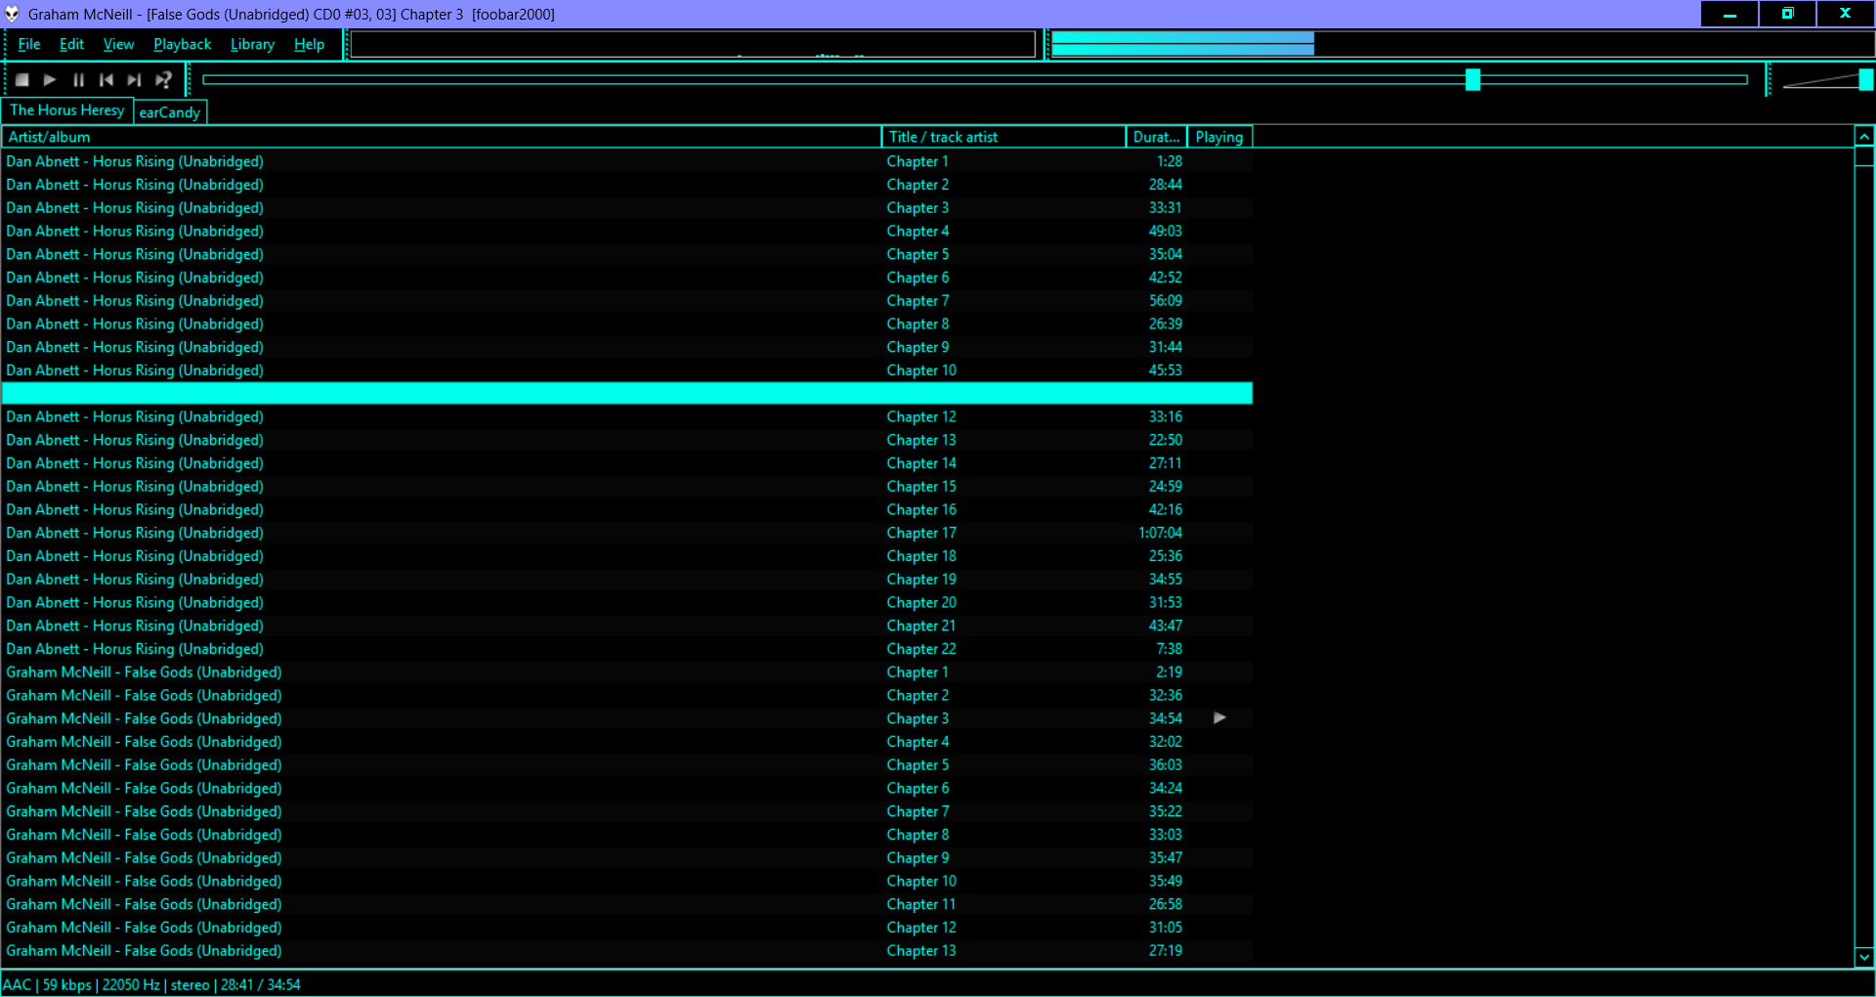The width and height of the screenshot is (1876, 997).
Task: Click the 27:19 duration value
Action: click(1166, 950)
